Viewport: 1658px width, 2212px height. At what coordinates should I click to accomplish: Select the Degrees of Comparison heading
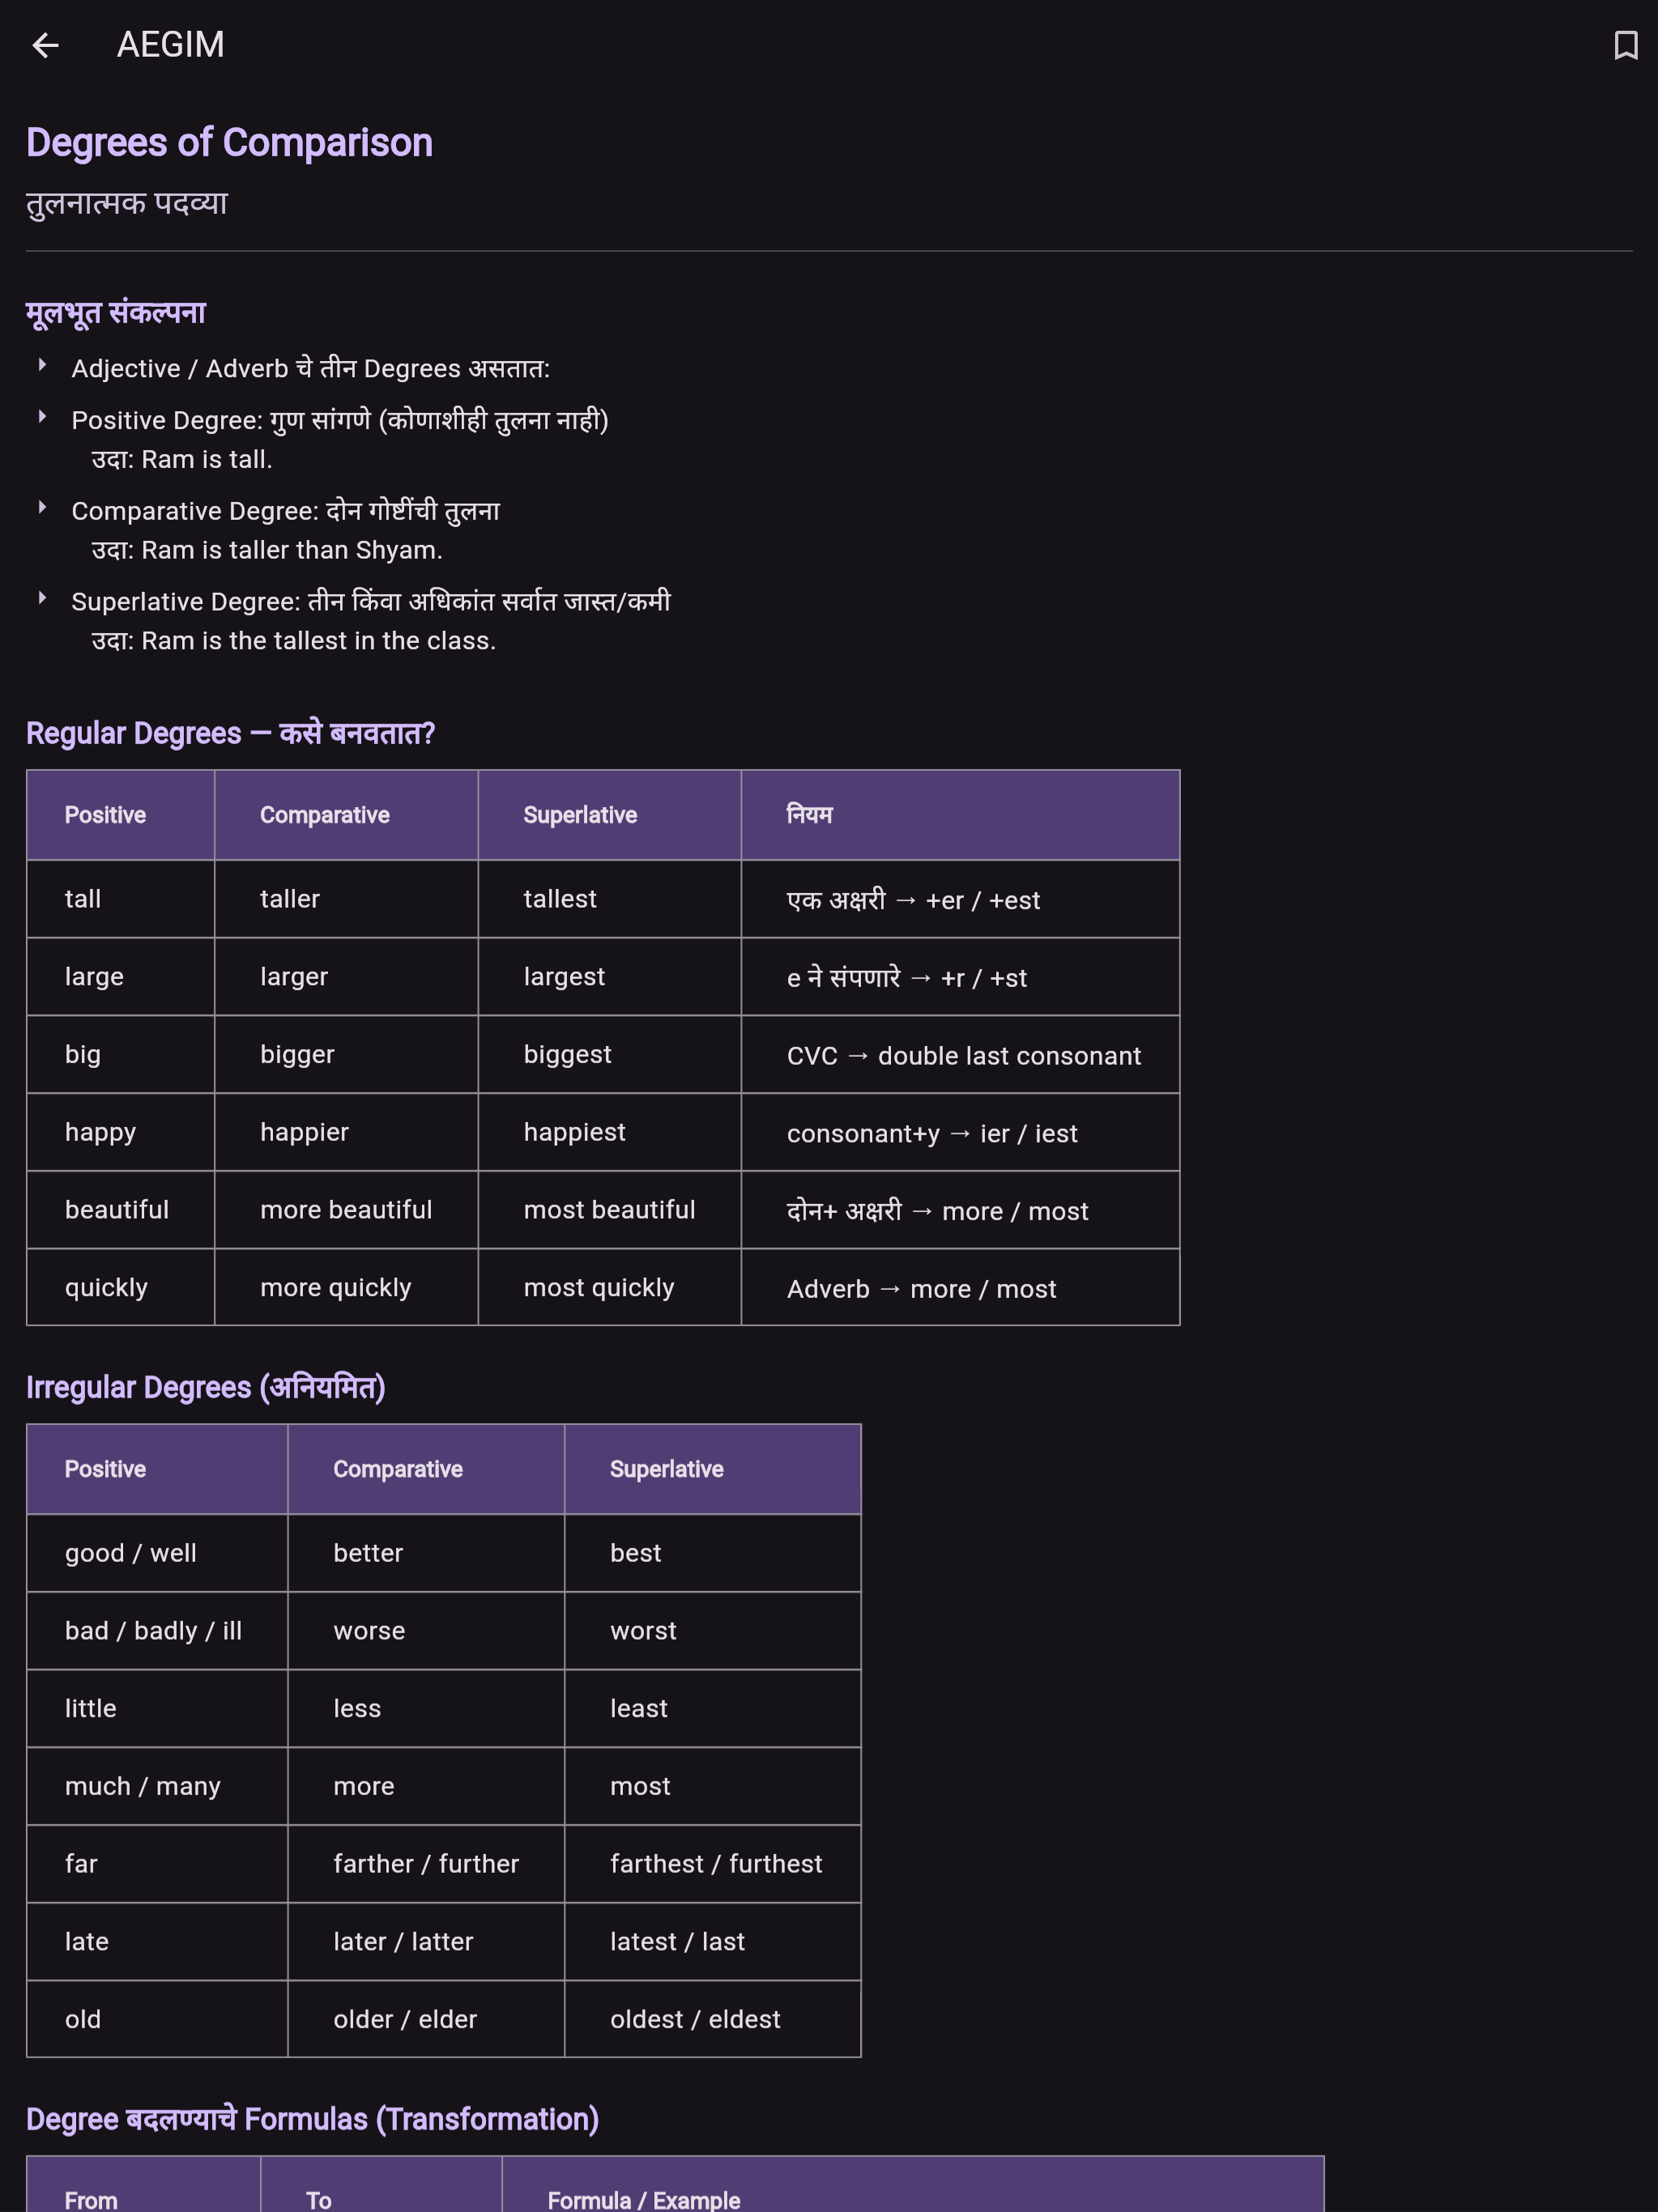click(x=229, y=143)
